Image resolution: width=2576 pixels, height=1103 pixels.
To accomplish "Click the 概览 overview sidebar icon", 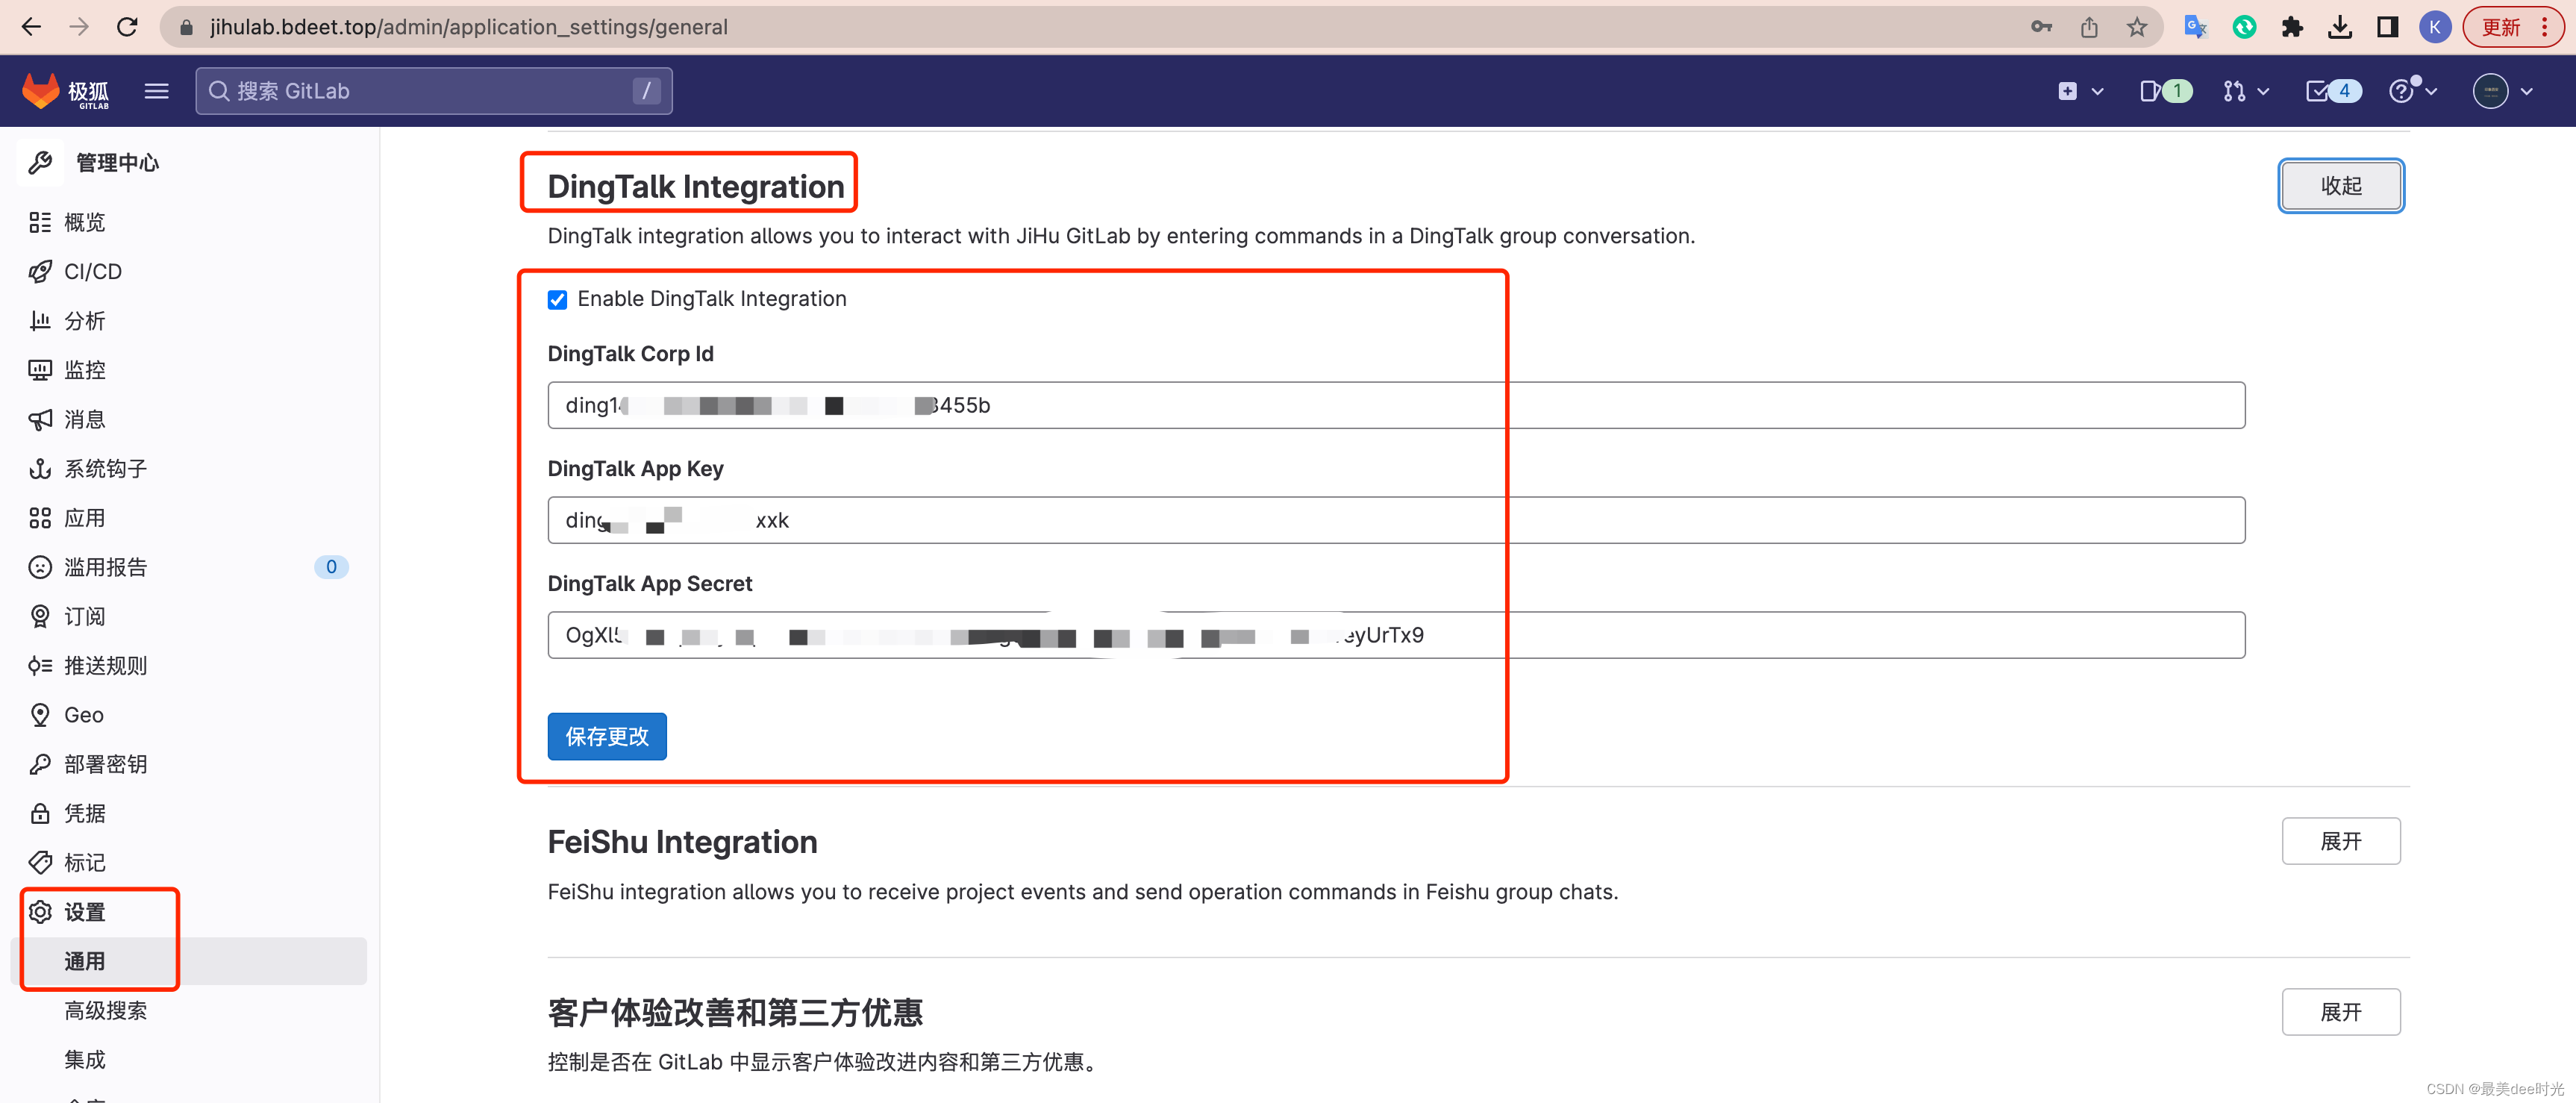I will [x=40, y=222].
